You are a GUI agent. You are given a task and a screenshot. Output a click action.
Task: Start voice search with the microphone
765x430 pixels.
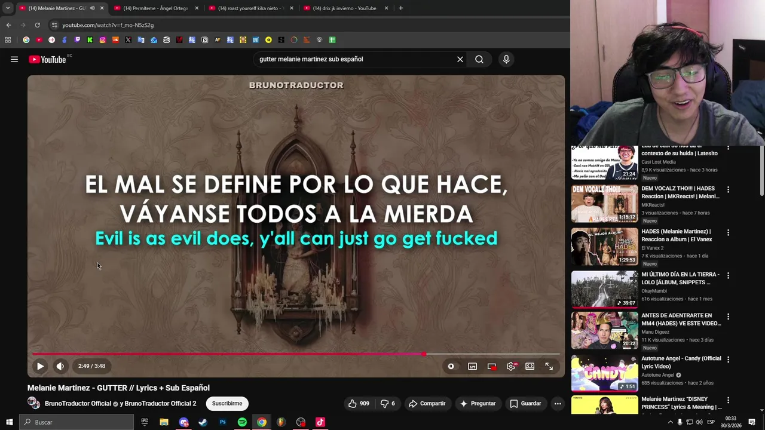(x=506, y=59)
